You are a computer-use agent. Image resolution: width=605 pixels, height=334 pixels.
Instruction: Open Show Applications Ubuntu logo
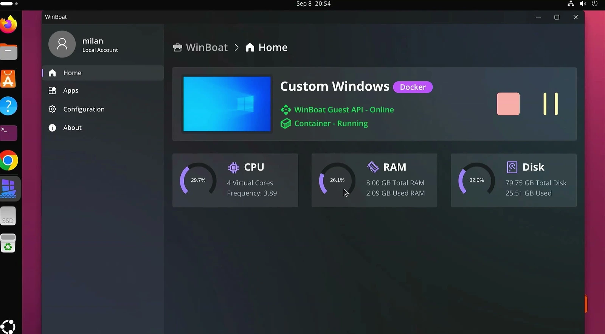[x=8, y=327]
